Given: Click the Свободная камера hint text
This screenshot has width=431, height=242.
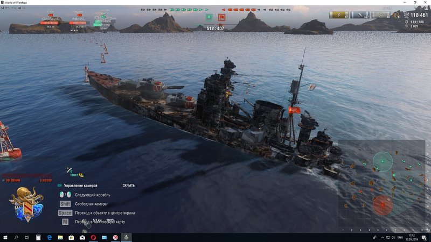Looking at the screenshot, I should pos(91,204).
